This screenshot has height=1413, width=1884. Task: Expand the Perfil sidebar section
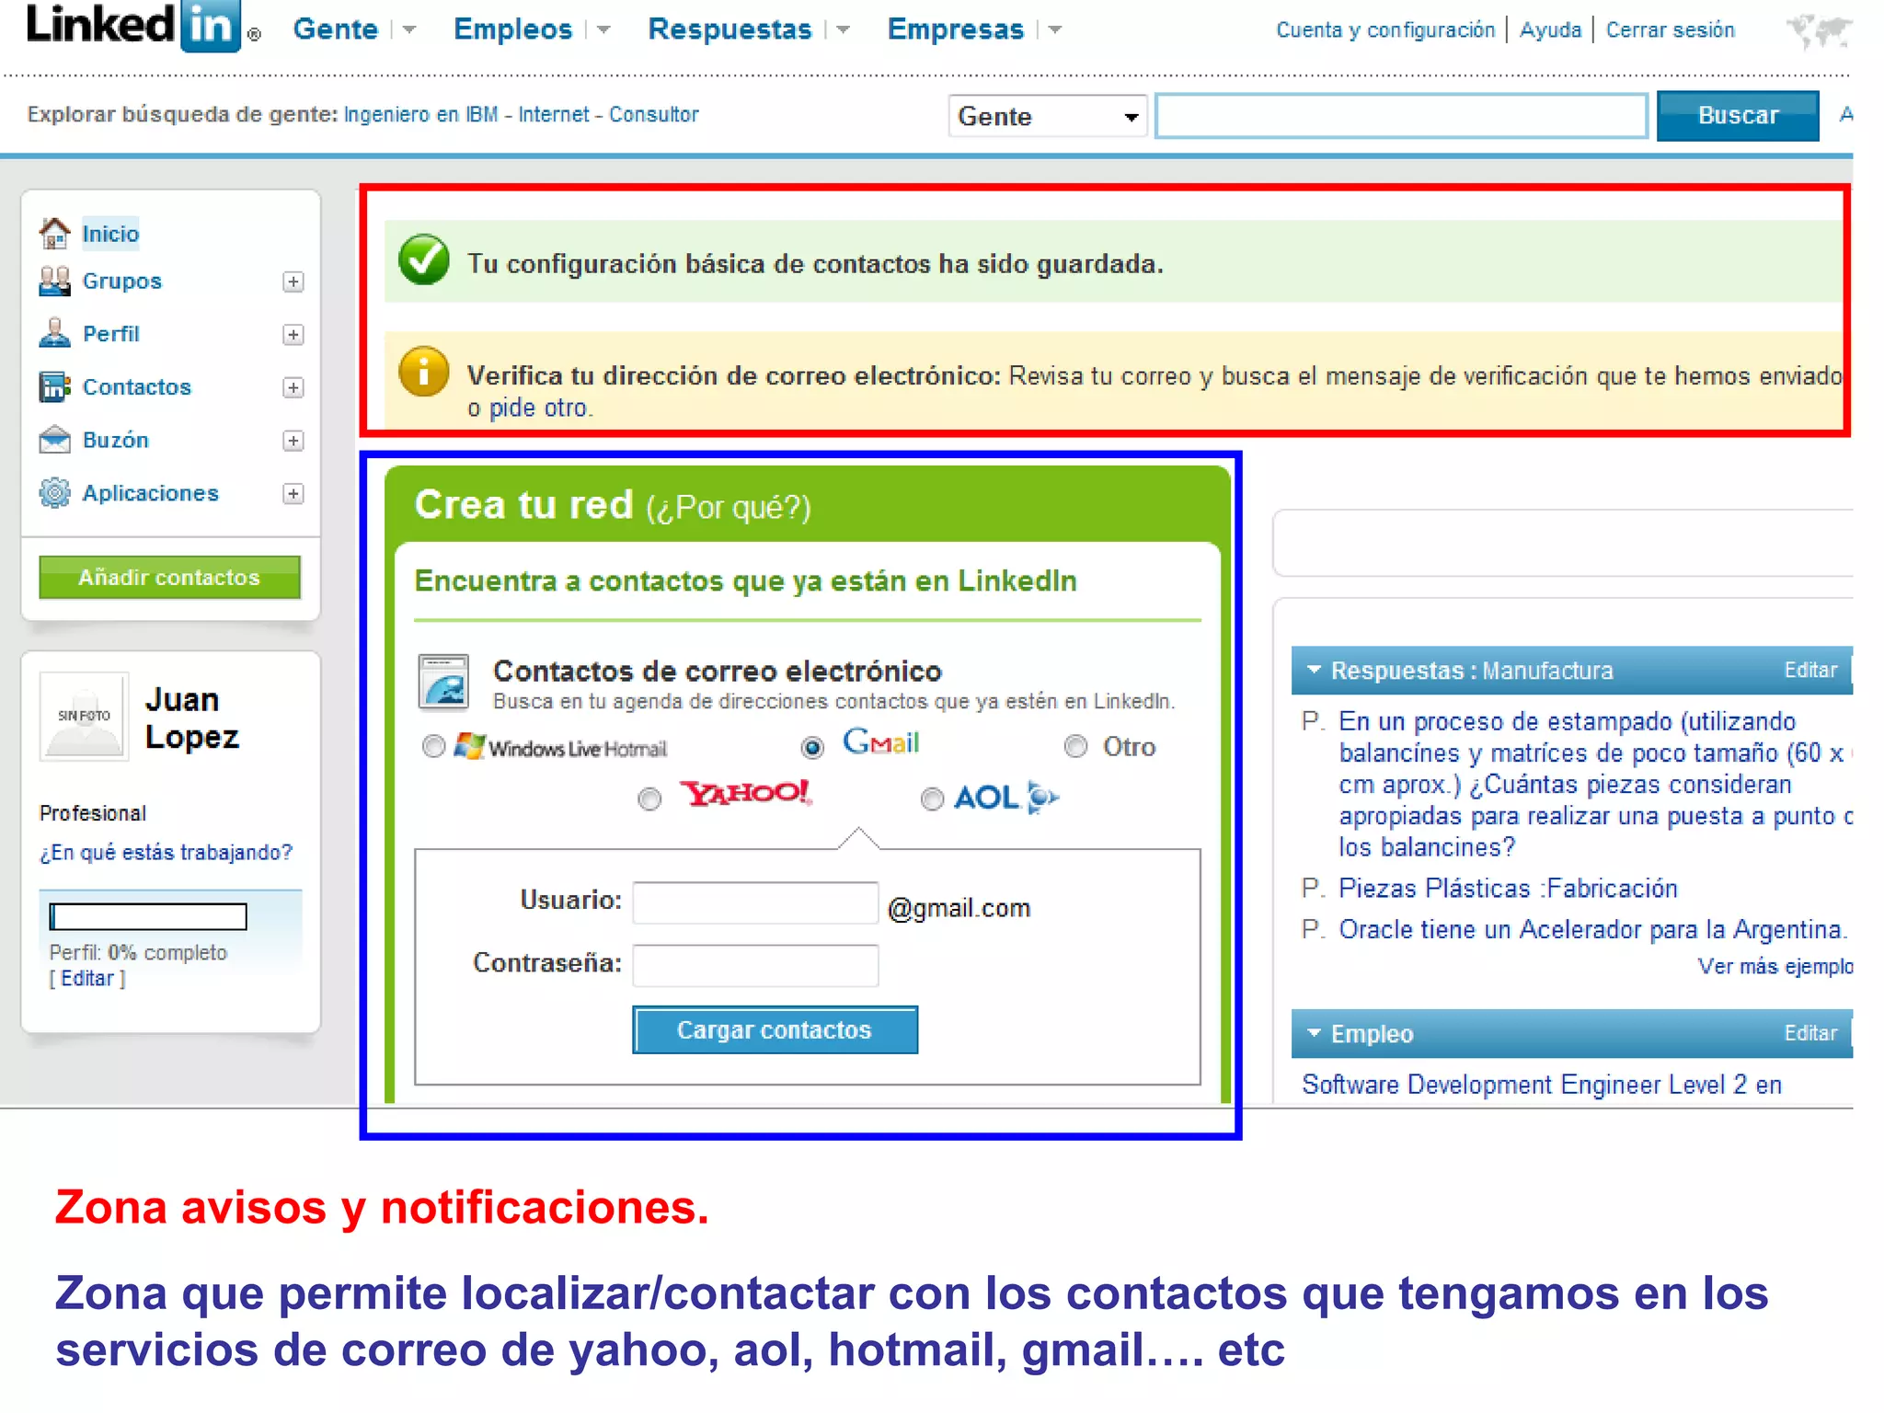(293, 334)
